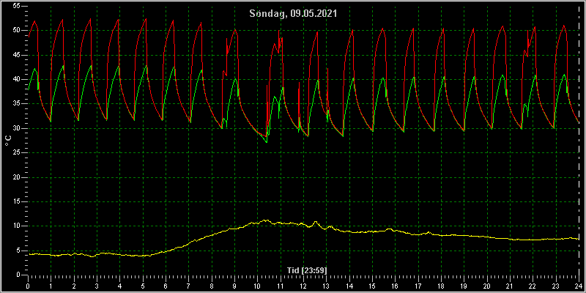Click the yellow curve peak near hour 10

(266, 220)
